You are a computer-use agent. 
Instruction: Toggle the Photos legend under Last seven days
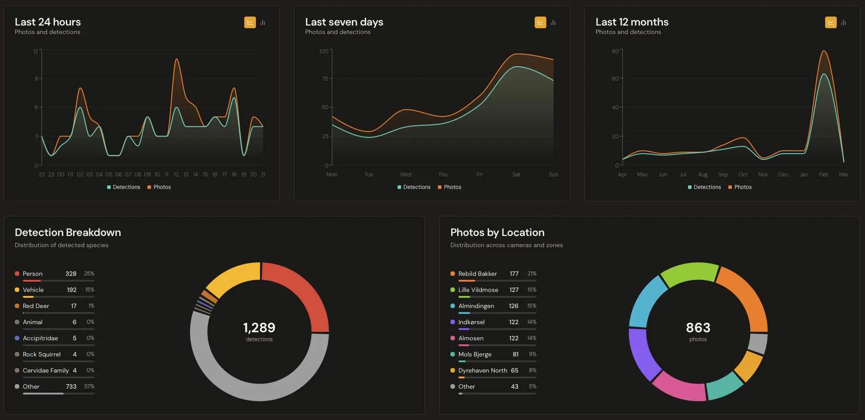[450, 187]
